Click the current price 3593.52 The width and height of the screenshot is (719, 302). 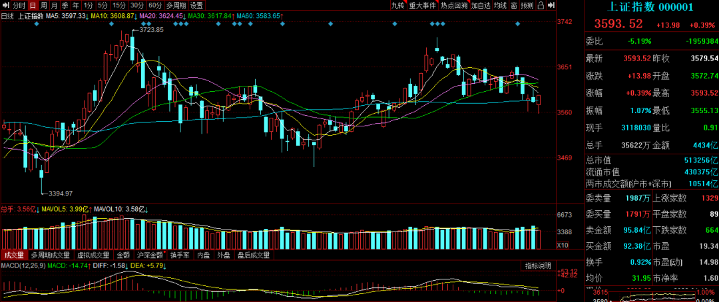coord(618,24)
